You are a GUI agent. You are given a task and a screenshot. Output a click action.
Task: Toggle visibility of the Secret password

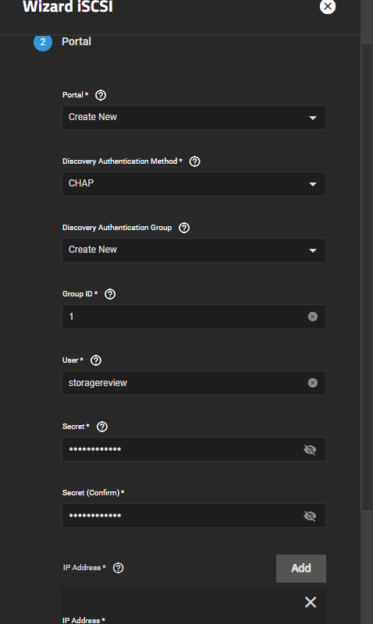tap(310, 450)
